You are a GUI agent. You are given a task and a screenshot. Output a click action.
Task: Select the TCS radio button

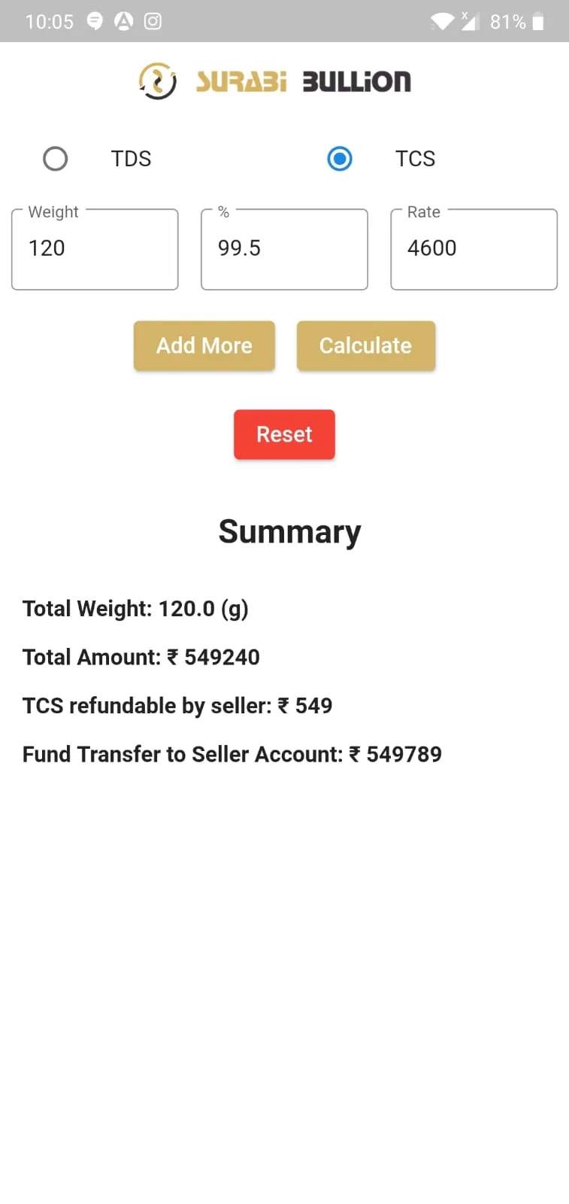click(340, 159)
